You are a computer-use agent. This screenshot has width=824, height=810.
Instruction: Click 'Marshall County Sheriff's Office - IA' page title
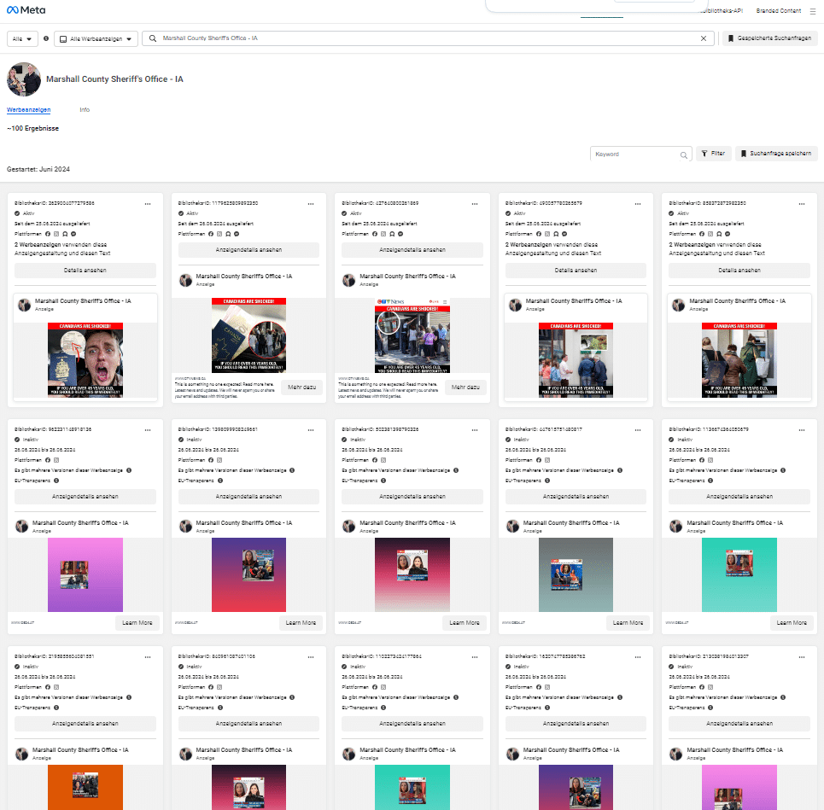[x=114, y=79]
